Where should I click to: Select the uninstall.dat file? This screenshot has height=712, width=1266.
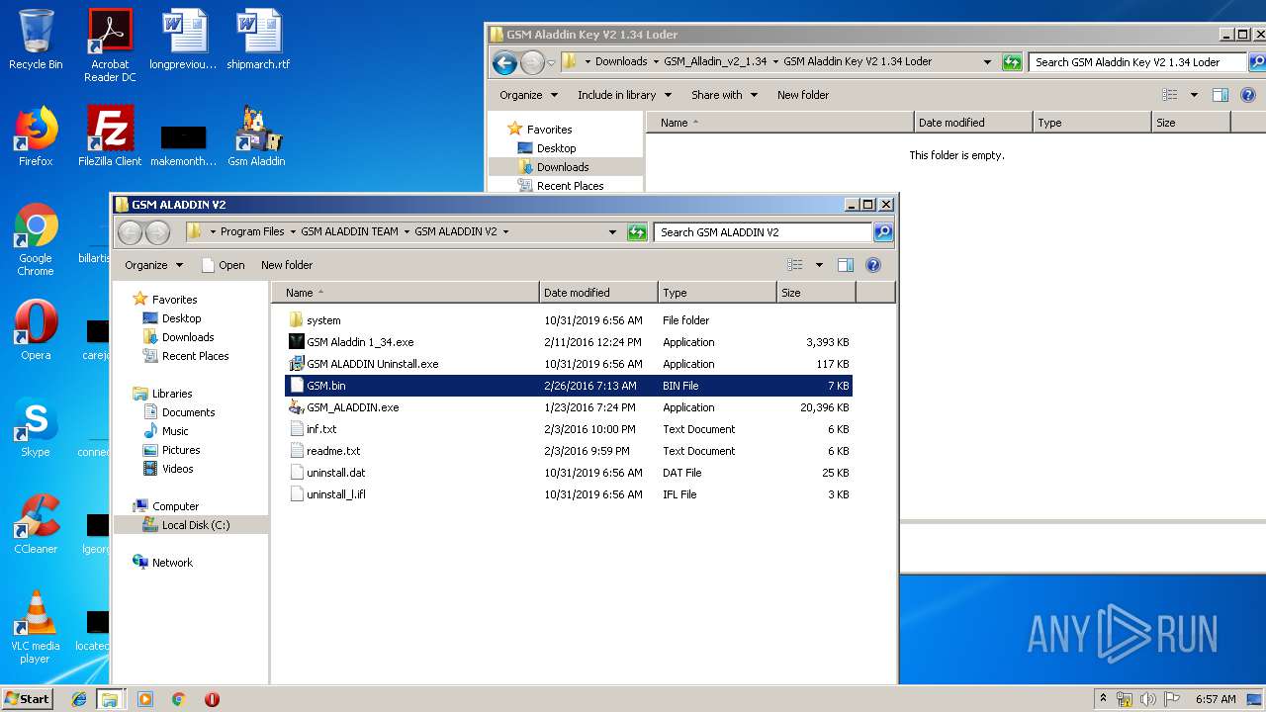(335, 473)
